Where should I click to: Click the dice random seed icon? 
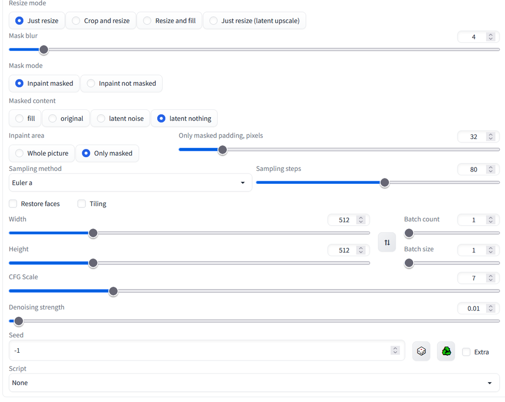[x=421, y=351]
